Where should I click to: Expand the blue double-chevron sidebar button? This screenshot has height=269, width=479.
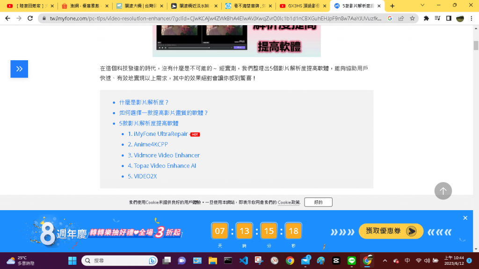tap(19, 69)
